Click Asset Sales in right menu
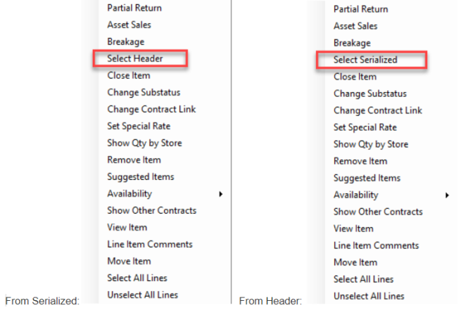This screenshot has width=461, height=310. pyautogui.click(x=355, y=26)
